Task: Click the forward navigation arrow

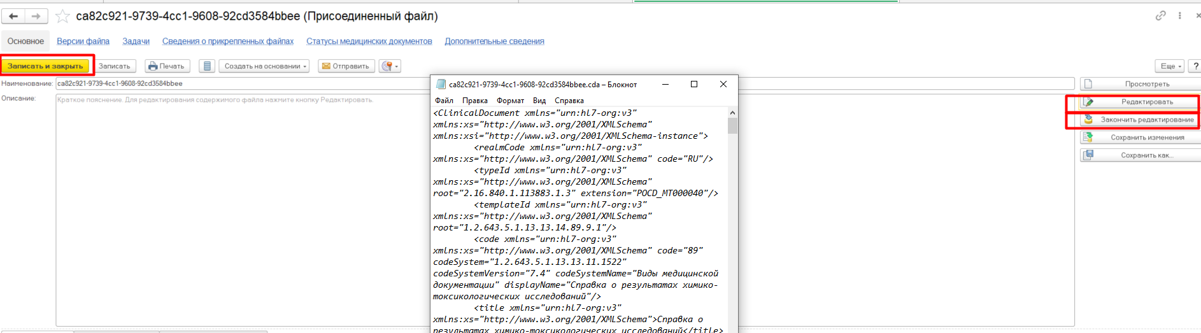Action: pyautogui.click(x=36, y=16)
